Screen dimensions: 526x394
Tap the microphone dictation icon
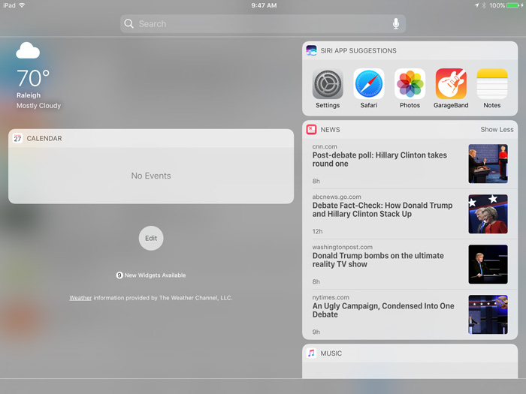(x=396, y=24)
